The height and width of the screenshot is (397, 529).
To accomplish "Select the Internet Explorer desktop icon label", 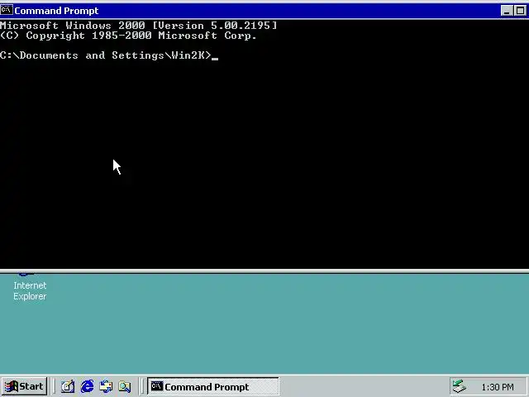I will [30, 290].
